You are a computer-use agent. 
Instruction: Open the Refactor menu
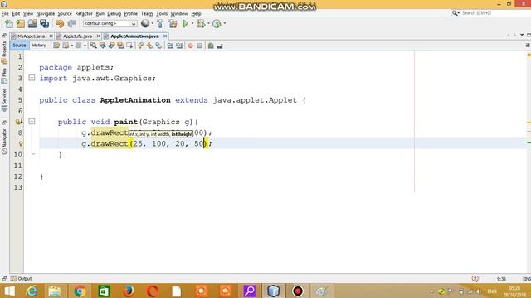pos(84,13)
